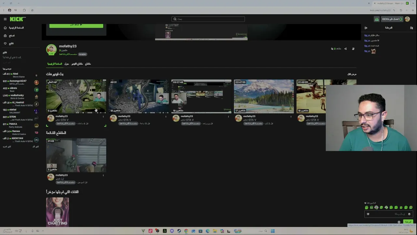Open the user profile avatar menu

click(x=407, y=19)
